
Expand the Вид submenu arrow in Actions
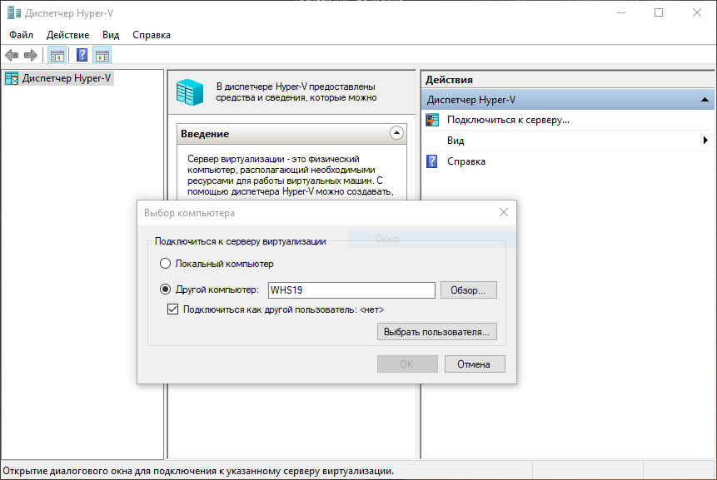click(705, 141)
